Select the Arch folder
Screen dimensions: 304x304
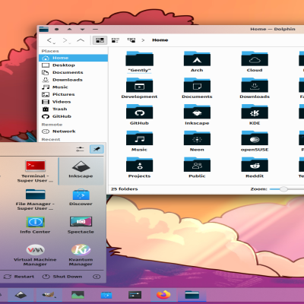pyautogui.click(x=197, y=62)
